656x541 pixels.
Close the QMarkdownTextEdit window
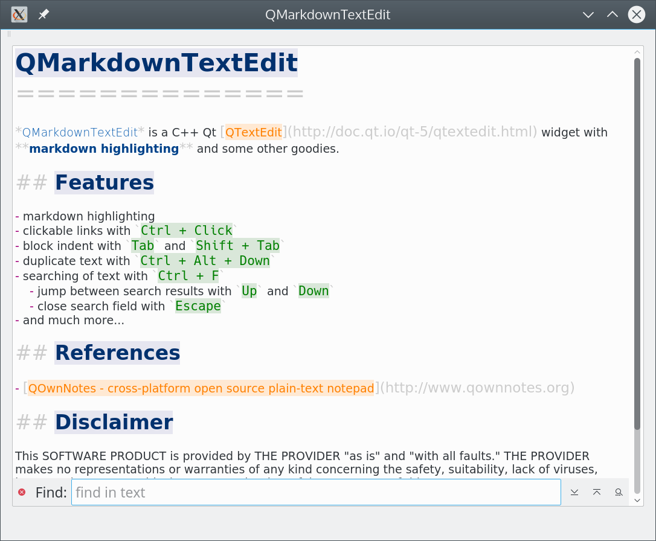click(x=636, y=14)
